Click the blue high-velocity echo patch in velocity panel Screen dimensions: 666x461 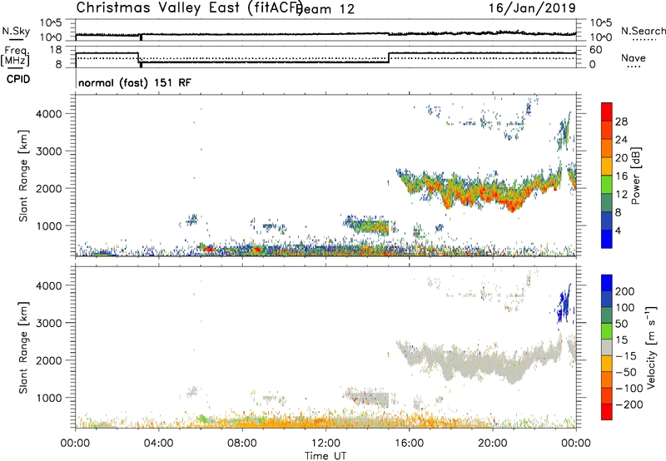pos(564,302)
